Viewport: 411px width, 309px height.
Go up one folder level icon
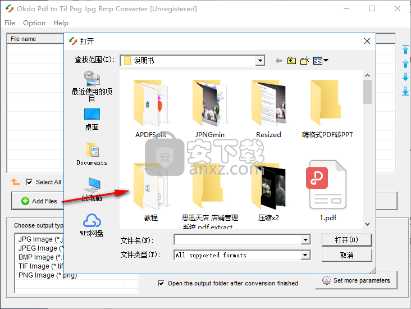(291, 61)
